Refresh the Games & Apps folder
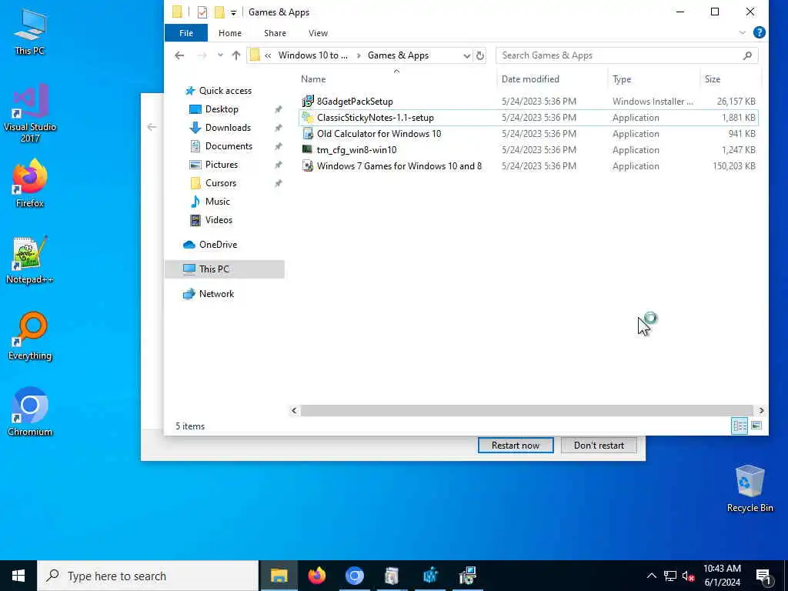The height and width of the screenshot is (591, 788). (480, 55)
